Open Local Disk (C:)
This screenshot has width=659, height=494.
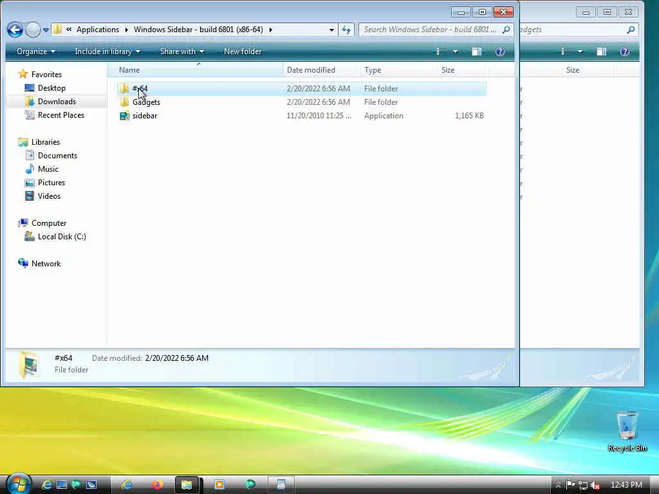click(x=62, y=237)
